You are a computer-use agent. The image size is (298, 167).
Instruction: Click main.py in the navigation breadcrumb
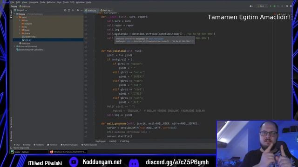click(25, 6)
